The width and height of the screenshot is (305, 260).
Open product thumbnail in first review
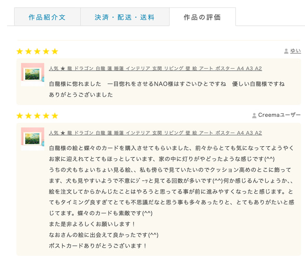[32, 74]
